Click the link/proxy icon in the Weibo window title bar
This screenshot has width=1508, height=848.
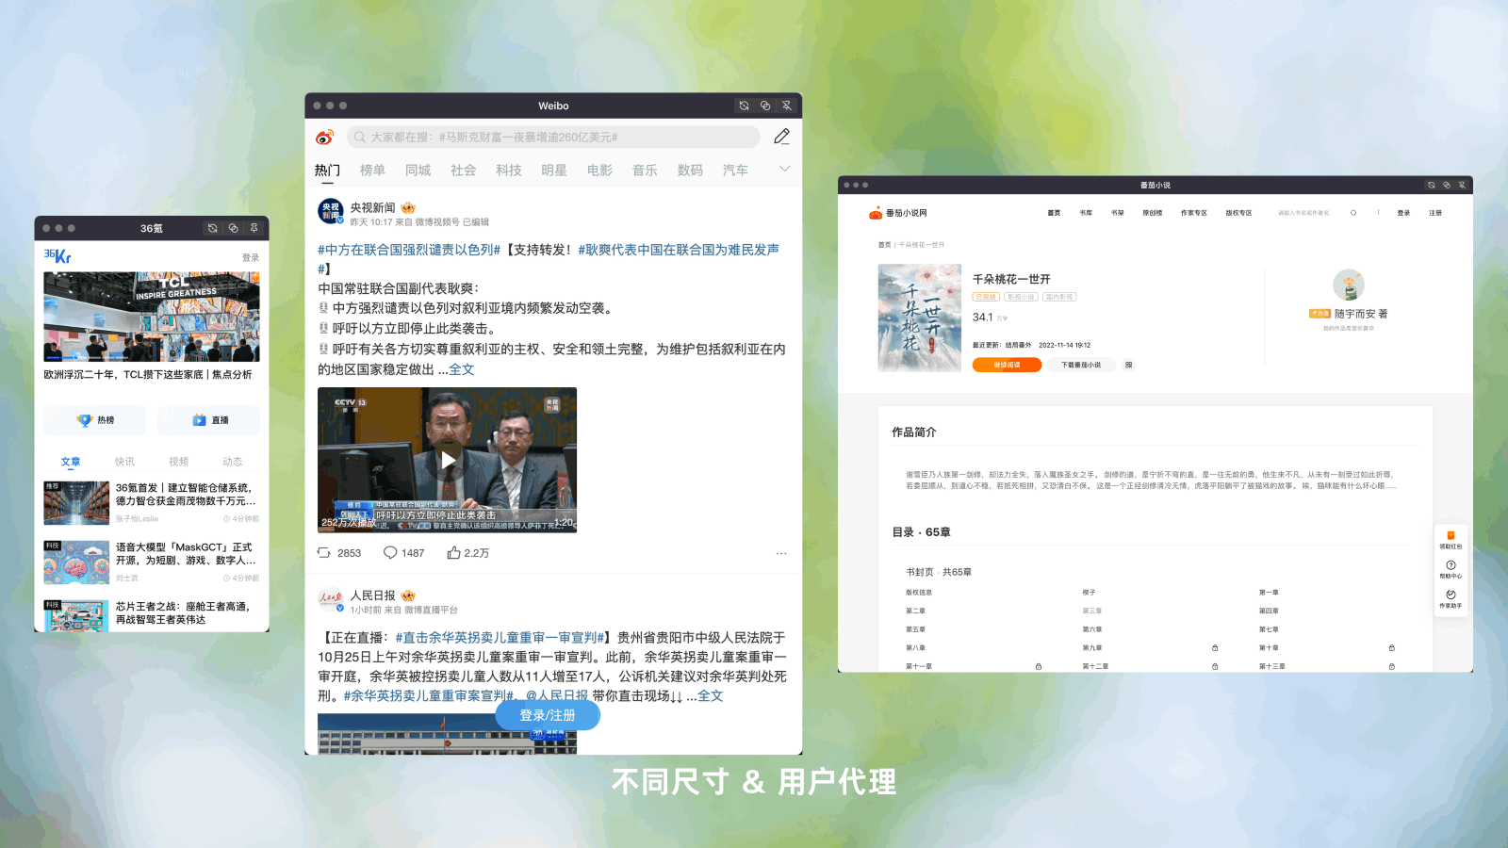[765, 106]
